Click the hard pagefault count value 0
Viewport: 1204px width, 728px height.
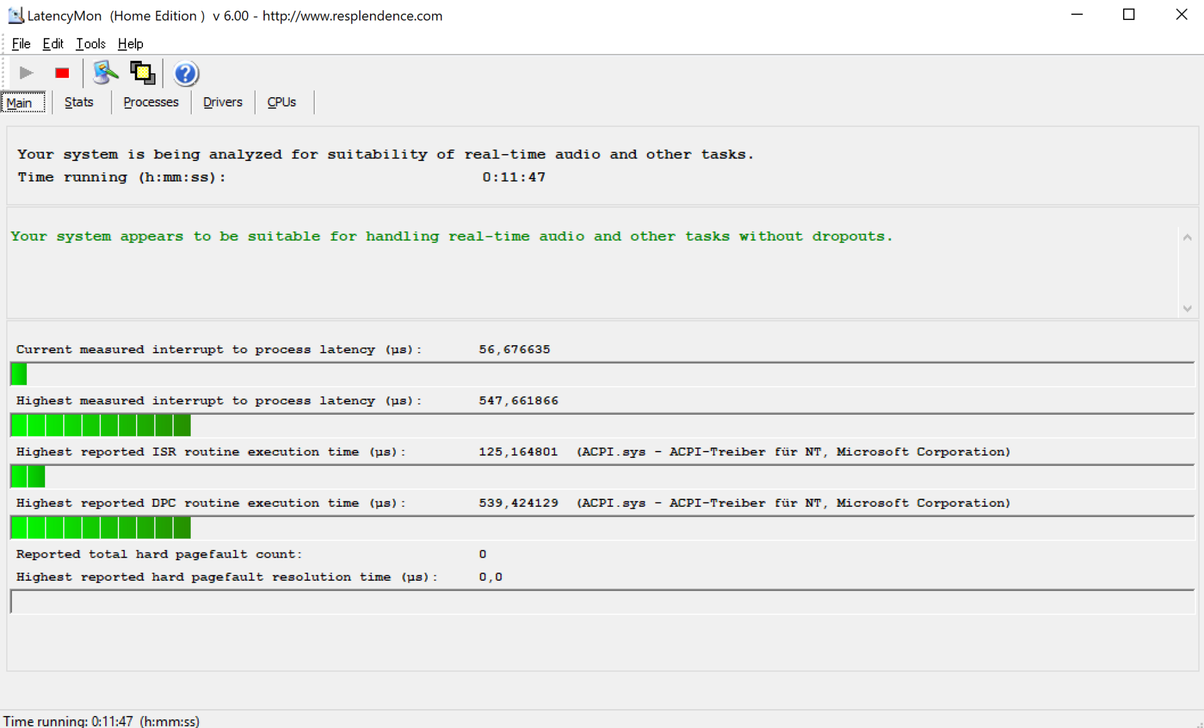(482, 554)
